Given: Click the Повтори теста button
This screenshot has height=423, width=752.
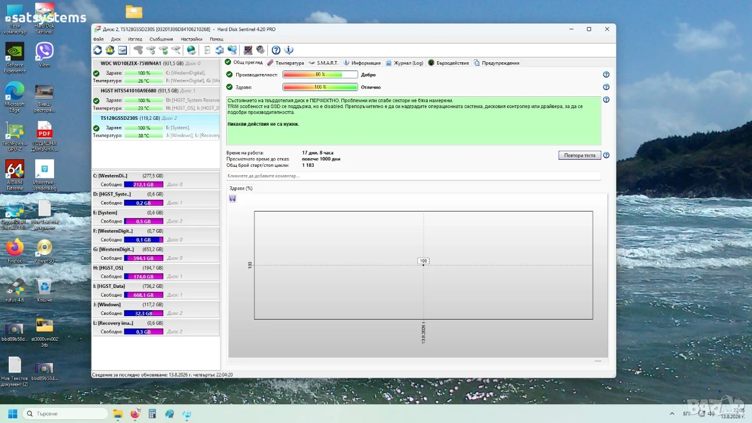Looking at the screenshot, I should pyautogui.click(x=579, y=156).
